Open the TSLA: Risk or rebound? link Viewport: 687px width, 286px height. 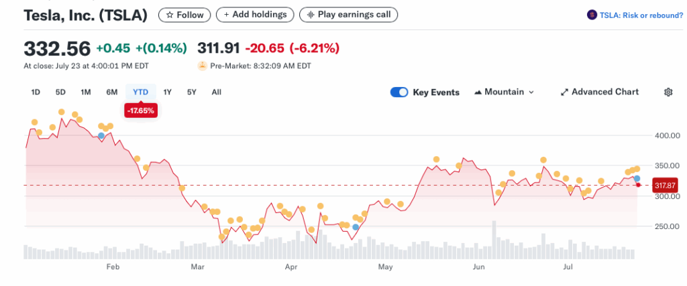640,15
